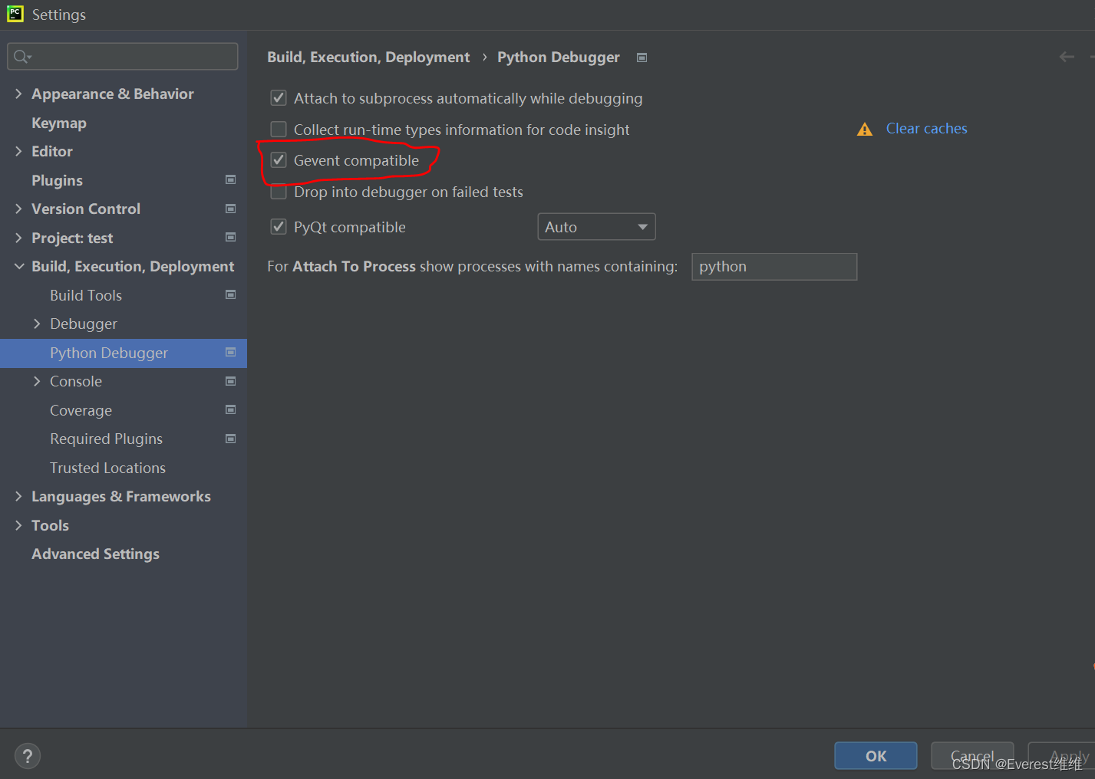Toggle the Gevent compatible checkbox

pos(279,160)
